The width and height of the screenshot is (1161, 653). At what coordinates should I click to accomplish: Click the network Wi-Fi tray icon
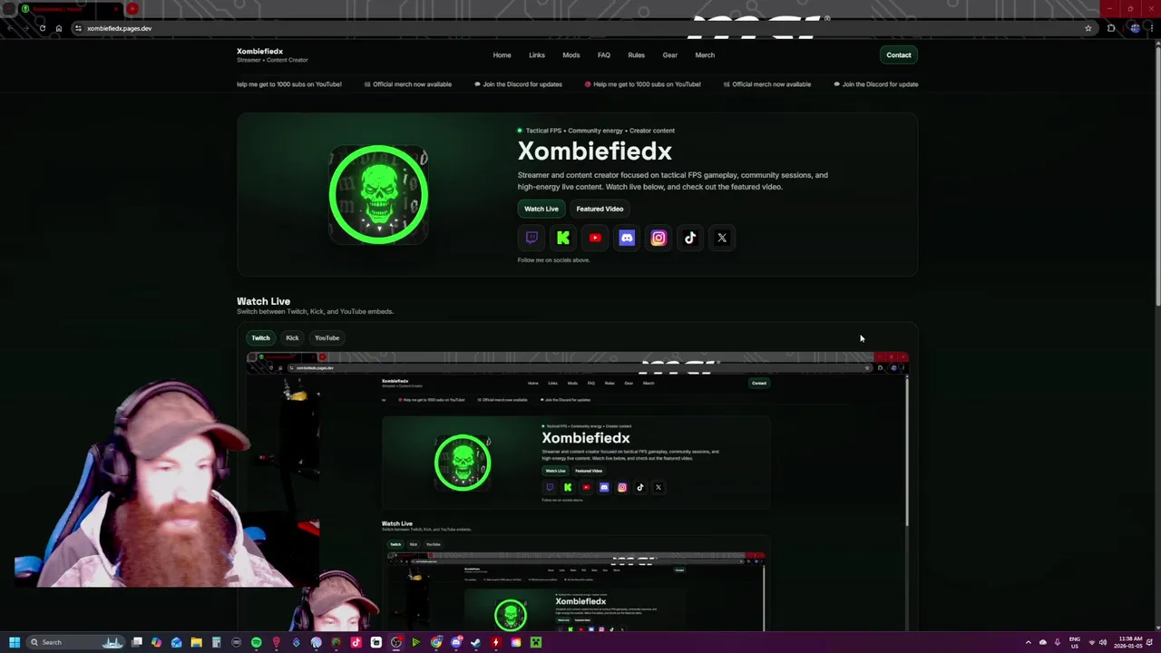pos(1092,642)
